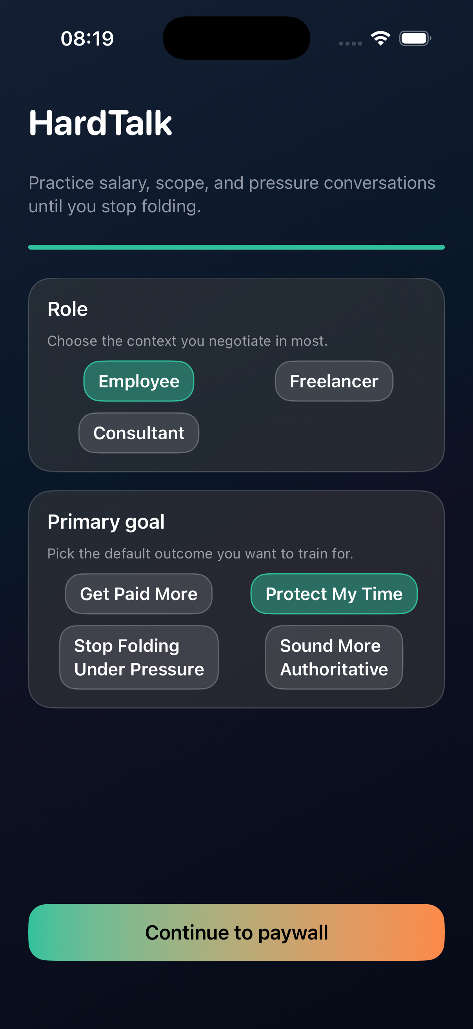Tap the cellular signal dots icon
The width and height of the screenshot is (473, 1029).
(351, 44)
